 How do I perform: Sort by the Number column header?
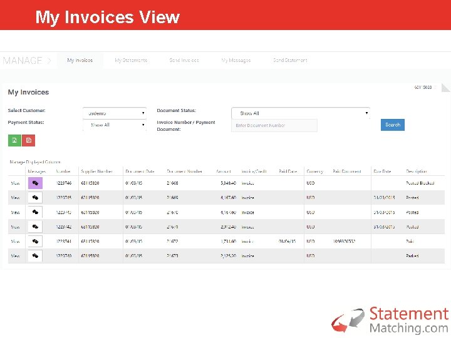pos(63,172)
